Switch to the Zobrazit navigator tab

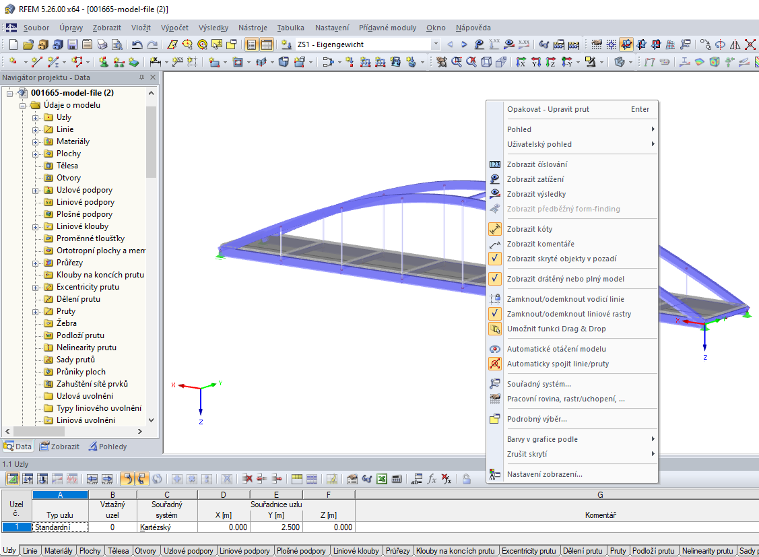point(59,447)
